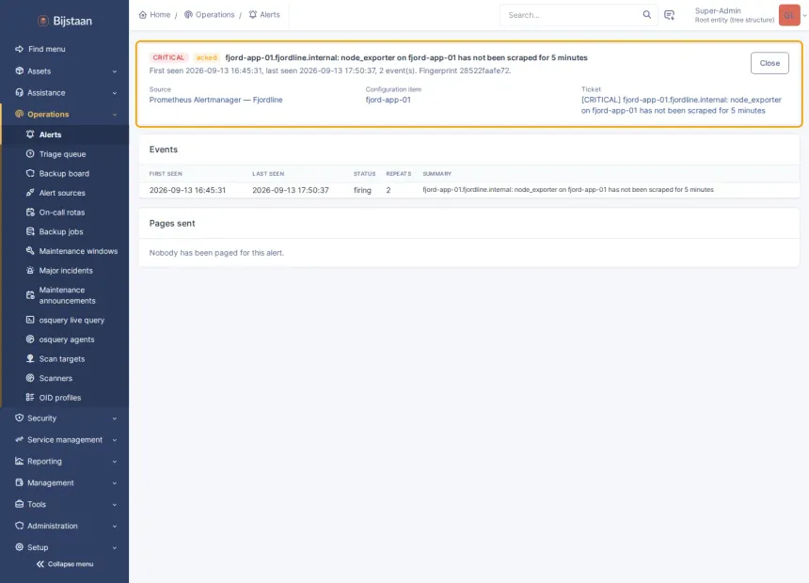Open the Major incidents menu item

(x=65, y=271)
